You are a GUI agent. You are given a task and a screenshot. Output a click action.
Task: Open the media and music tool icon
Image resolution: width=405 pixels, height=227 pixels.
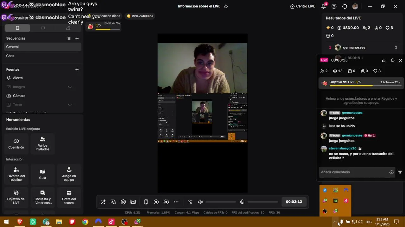click(113, 202)
